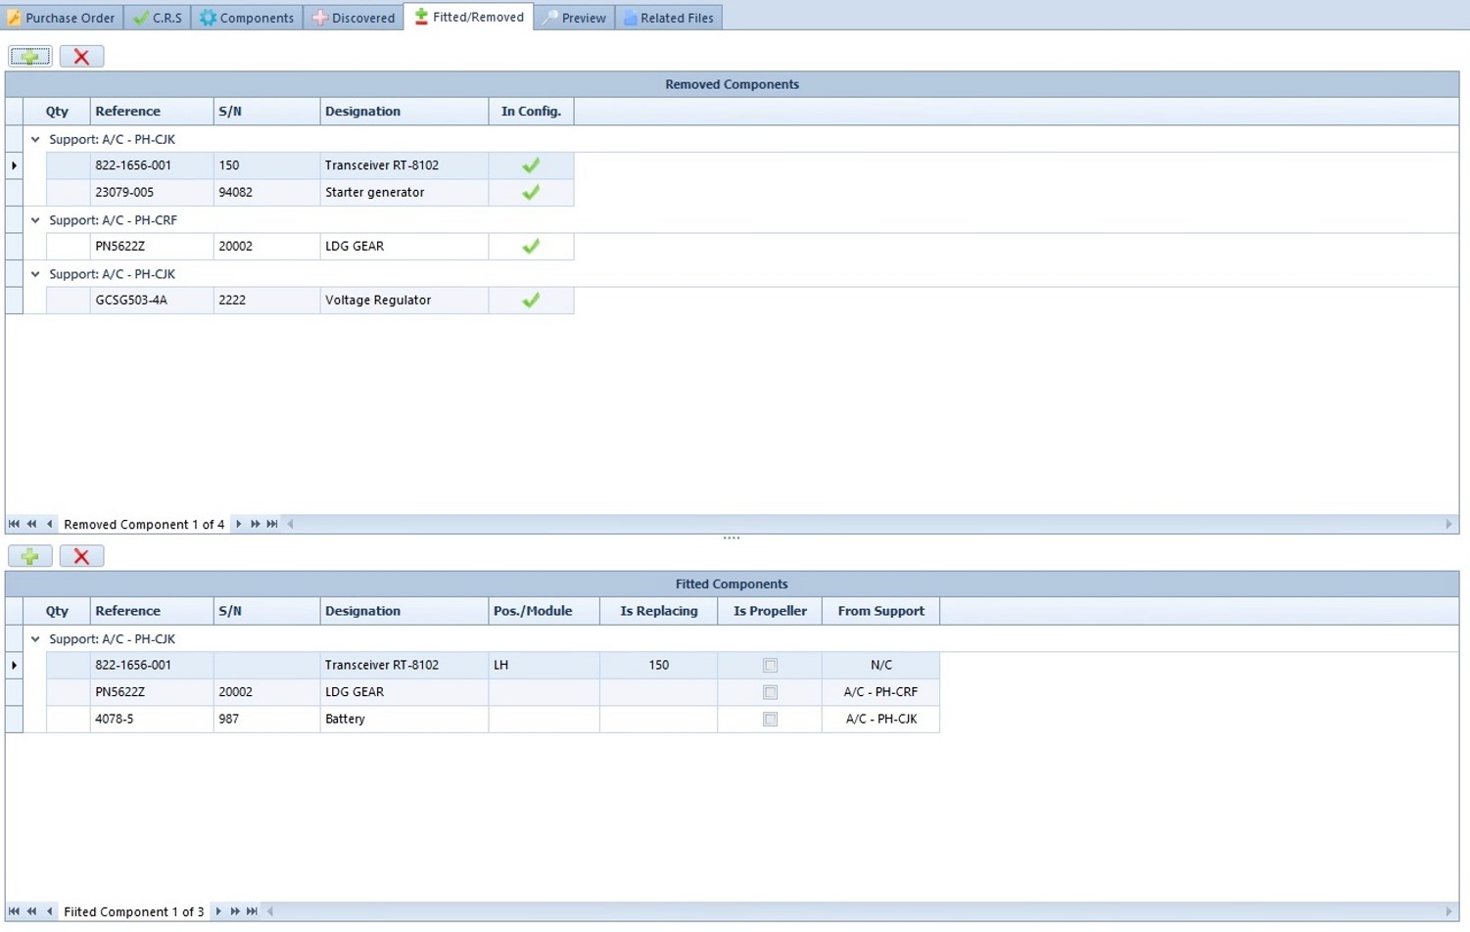Screen dimensions: 1470x932
Task: Click From Support value A/C - PH-CRF
Action: click(x=880, y=692)
